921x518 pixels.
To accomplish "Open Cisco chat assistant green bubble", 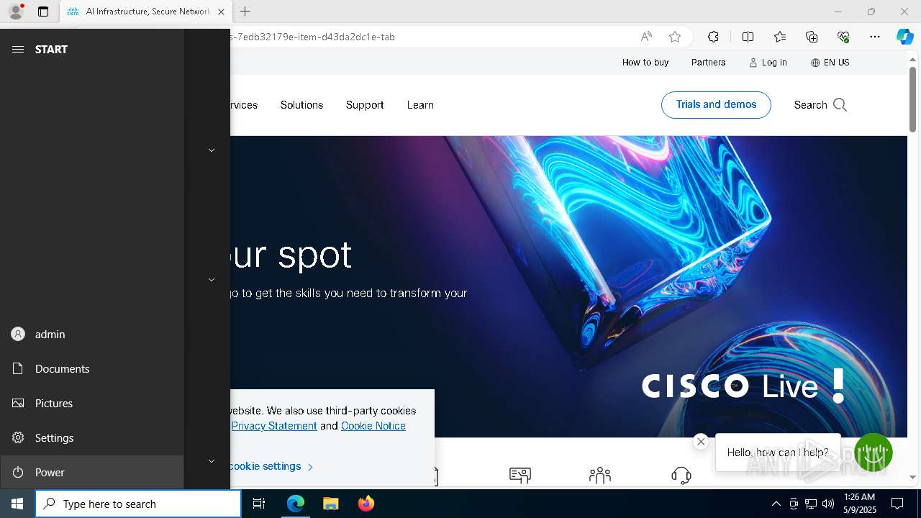I will (874, 452).
